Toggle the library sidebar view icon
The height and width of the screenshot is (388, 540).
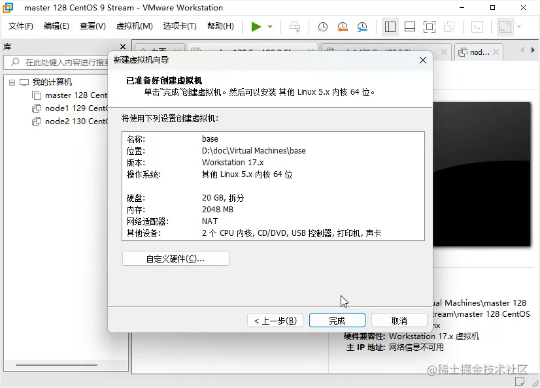pyautogui.click(x=390, y=27)
